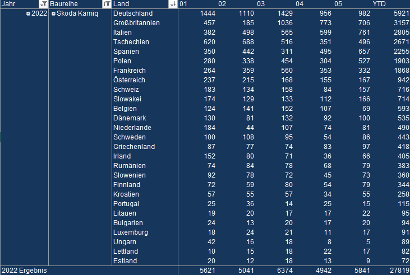Viewport: 410px width, 275px height.
Task: Click the Niederlande row label
Action: [132, 128]
